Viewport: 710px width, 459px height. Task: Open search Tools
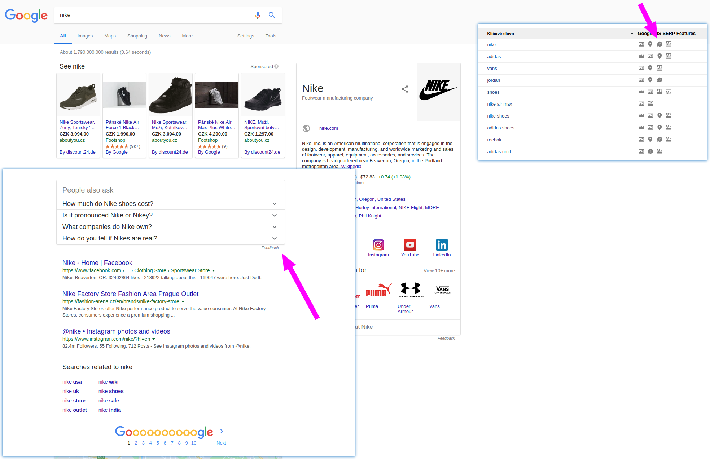click(271, 36)
